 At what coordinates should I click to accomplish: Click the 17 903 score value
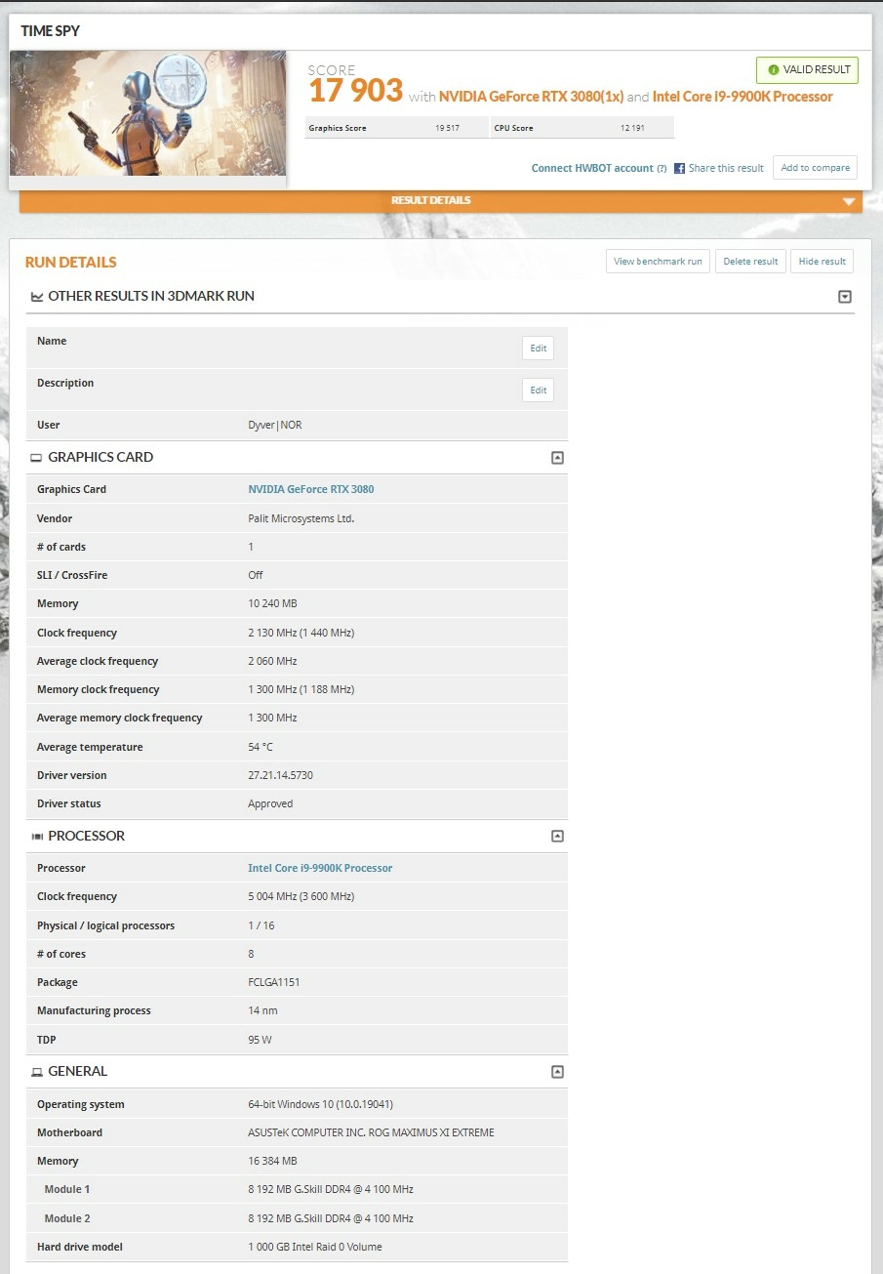tap(355, 91)
